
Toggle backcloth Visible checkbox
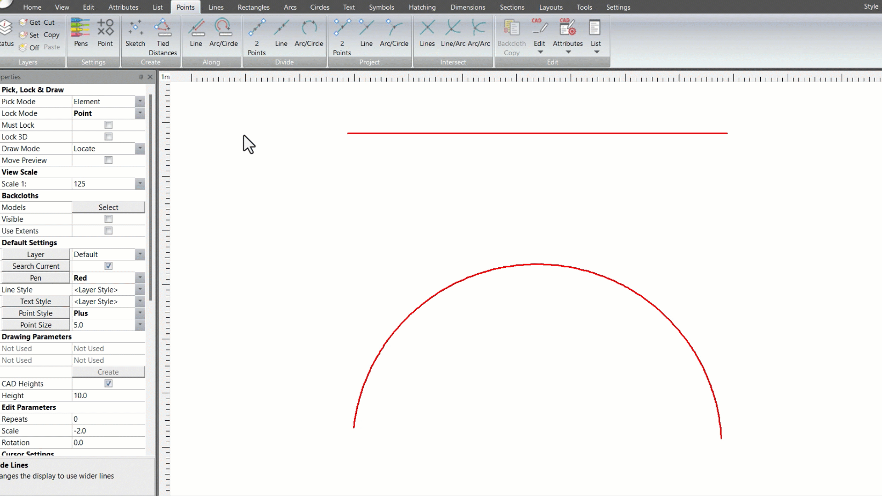108,219
